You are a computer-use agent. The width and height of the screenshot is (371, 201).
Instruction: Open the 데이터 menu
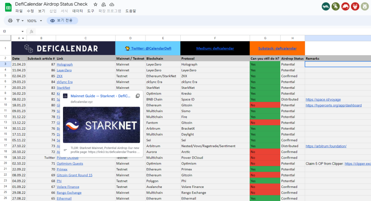(x=78, y=11)
